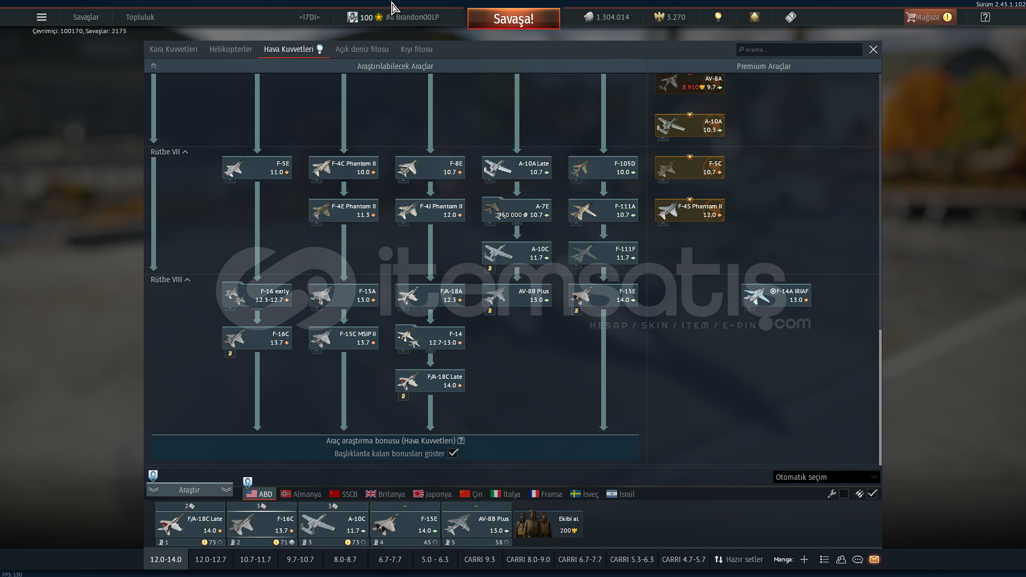The height and width of the screenshot is (577, 1026).
Task: Select premium F-14A IRIAF card
Action: click(x=776, y=295)
